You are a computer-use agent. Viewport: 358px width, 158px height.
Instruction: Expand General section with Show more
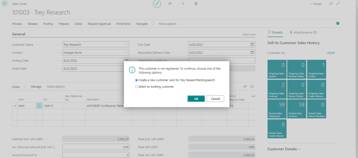pyautogui.click(x=249, y=35)
